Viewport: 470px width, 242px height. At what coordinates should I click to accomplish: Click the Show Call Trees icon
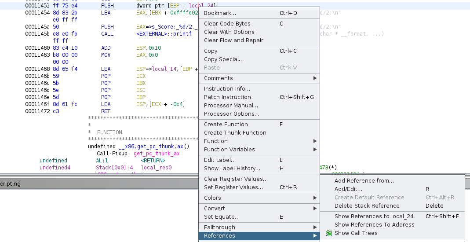(329, 233)
